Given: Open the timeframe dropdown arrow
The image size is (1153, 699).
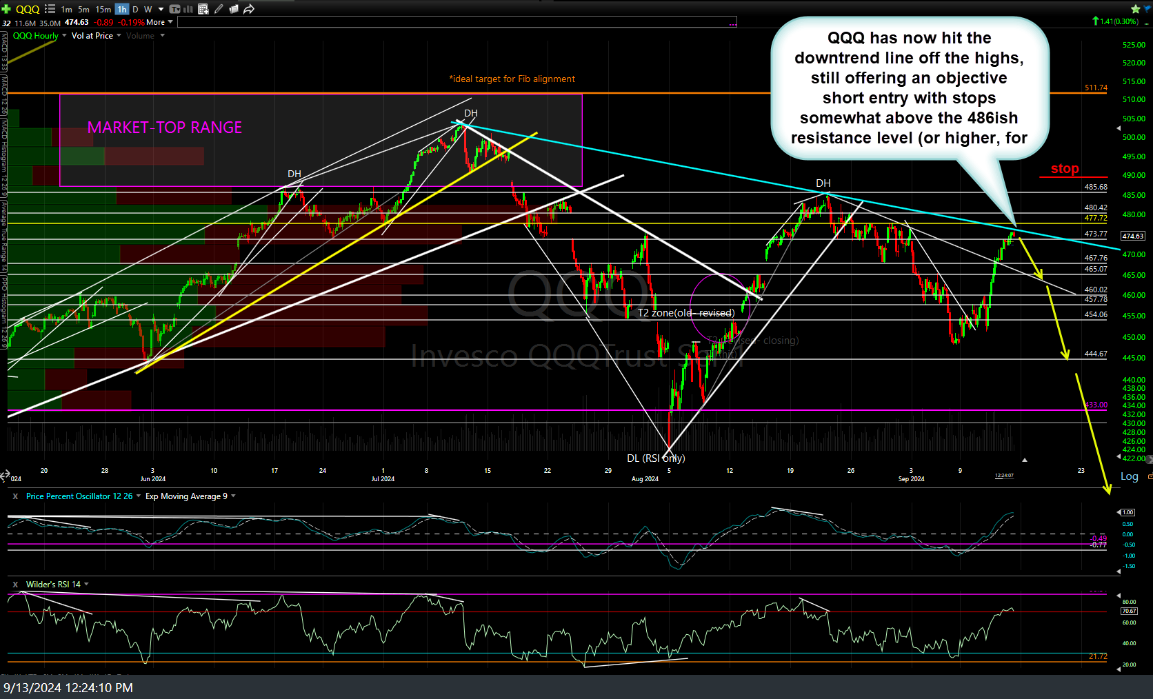Looking at the screenshot, I should (x=161, y=9).
